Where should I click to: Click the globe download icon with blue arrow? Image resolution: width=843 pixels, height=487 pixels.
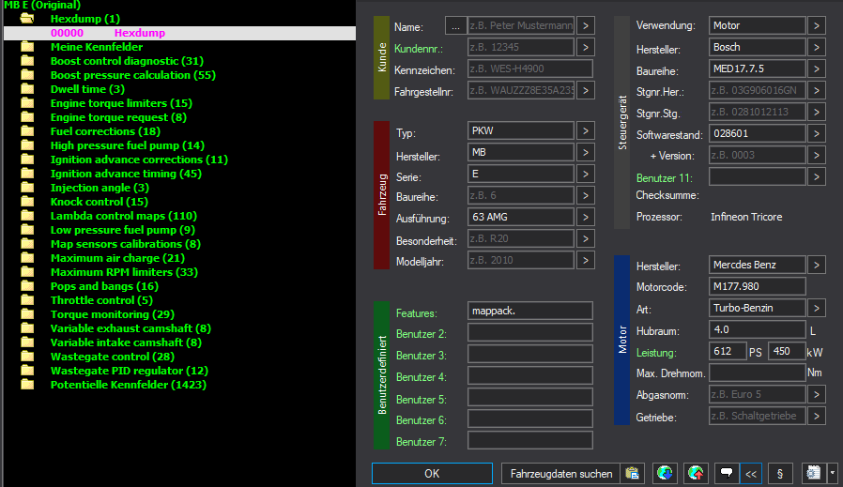tap(665, 474)
